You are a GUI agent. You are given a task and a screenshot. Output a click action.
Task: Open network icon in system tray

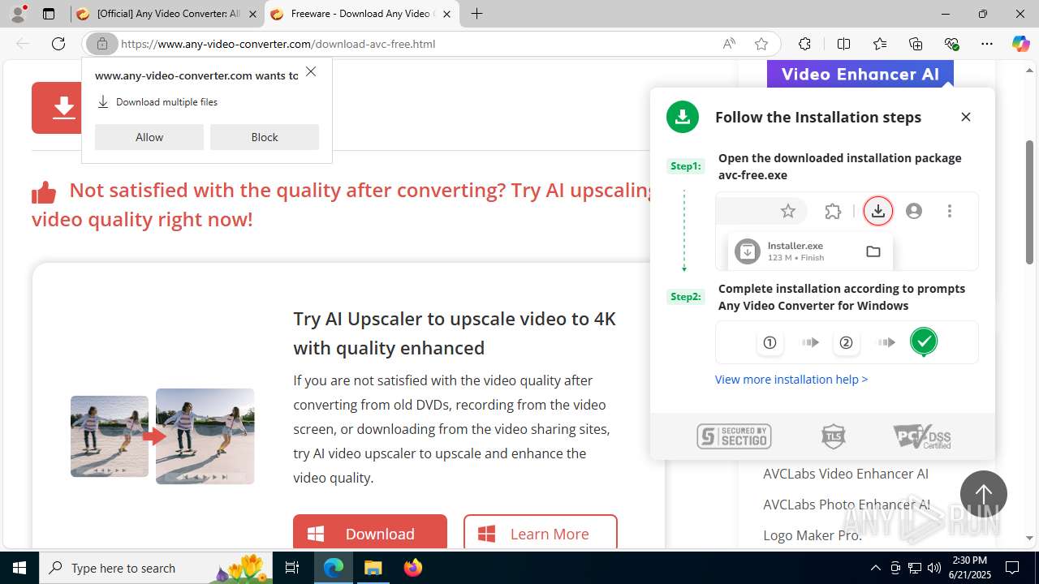coord(915,568)
